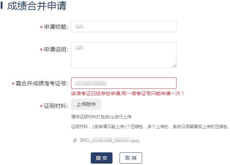Cancel the application with the 取消 button
The height and width of the screenshot is (165, 230).
[130, 158]
